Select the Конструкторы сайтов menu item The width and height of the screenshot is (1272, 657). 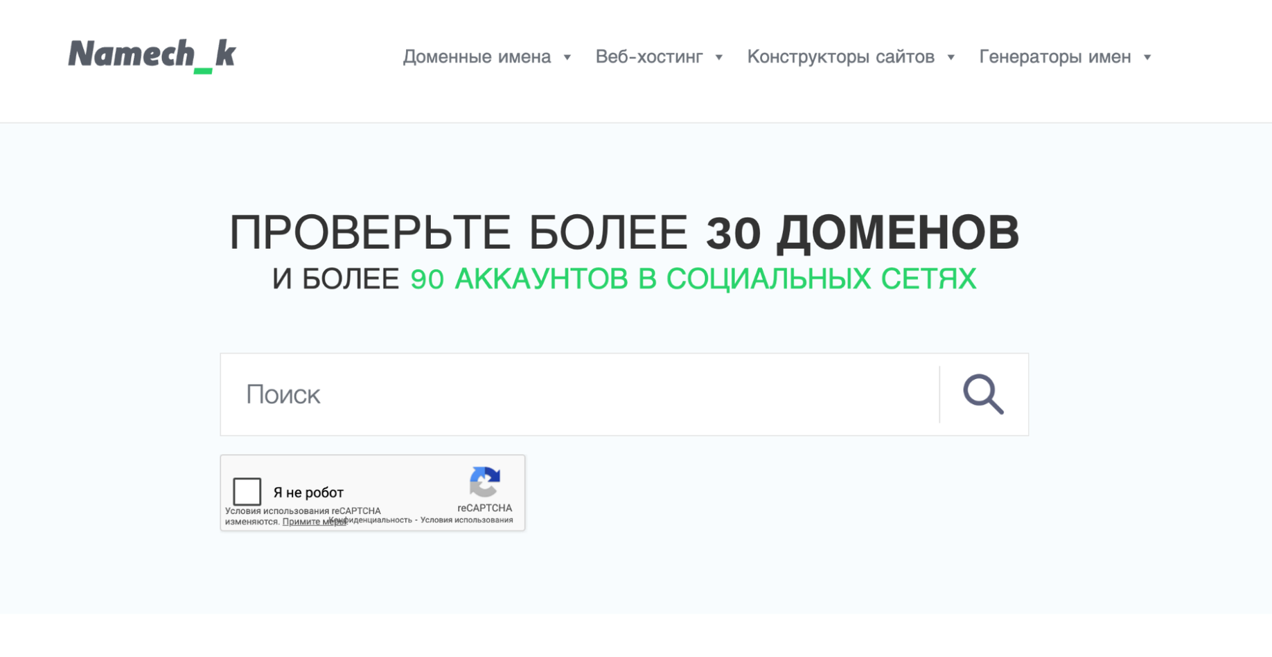840,57
